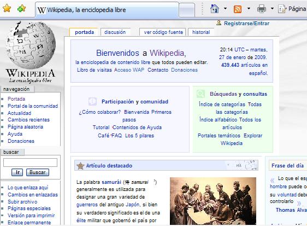The width and height of the screenshot is (307, 226).
Task: Open the Artículo destacado heading link
Action: 109,166
